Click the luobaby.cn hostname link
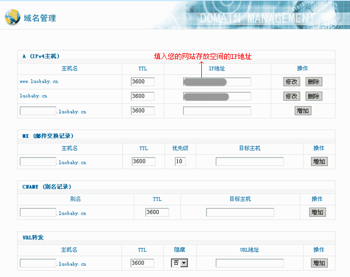350x277 pixels. pos(34,96)
